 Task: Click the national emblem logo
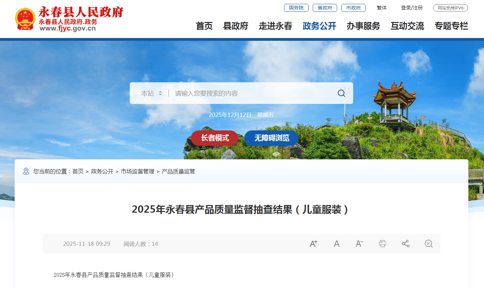[x=25, y=19]
